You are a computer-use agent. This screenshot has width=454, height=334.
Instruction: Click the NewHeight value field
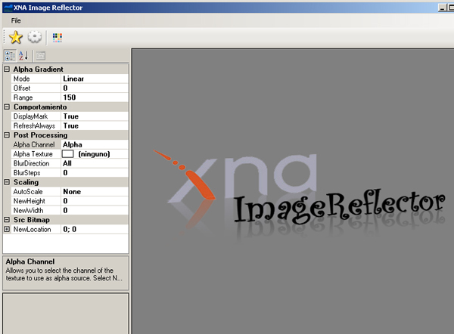95,201
